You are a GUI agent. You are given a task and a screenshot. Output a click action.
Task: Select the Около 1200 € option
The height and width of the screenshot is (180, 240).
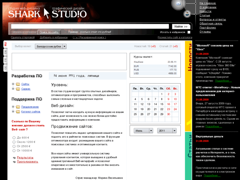(x=14, y=142)
